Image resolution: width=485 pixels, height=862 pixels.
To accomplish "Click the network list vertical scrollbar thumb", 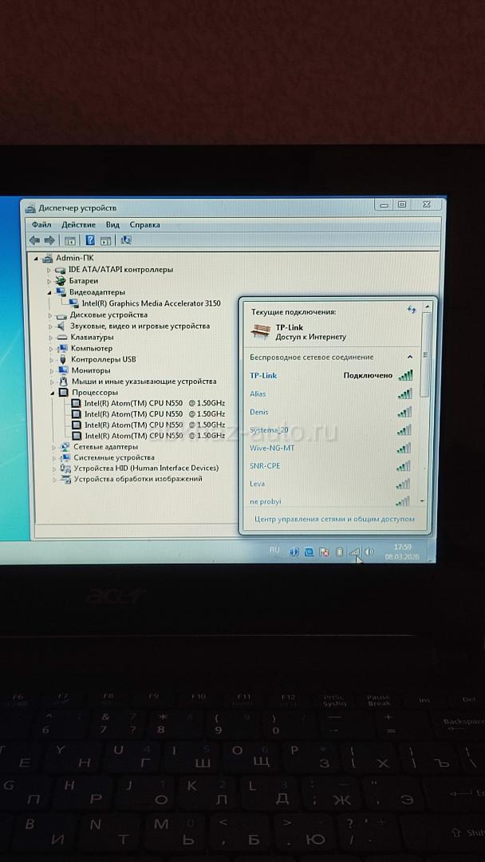I will click(x=425, y=351).
